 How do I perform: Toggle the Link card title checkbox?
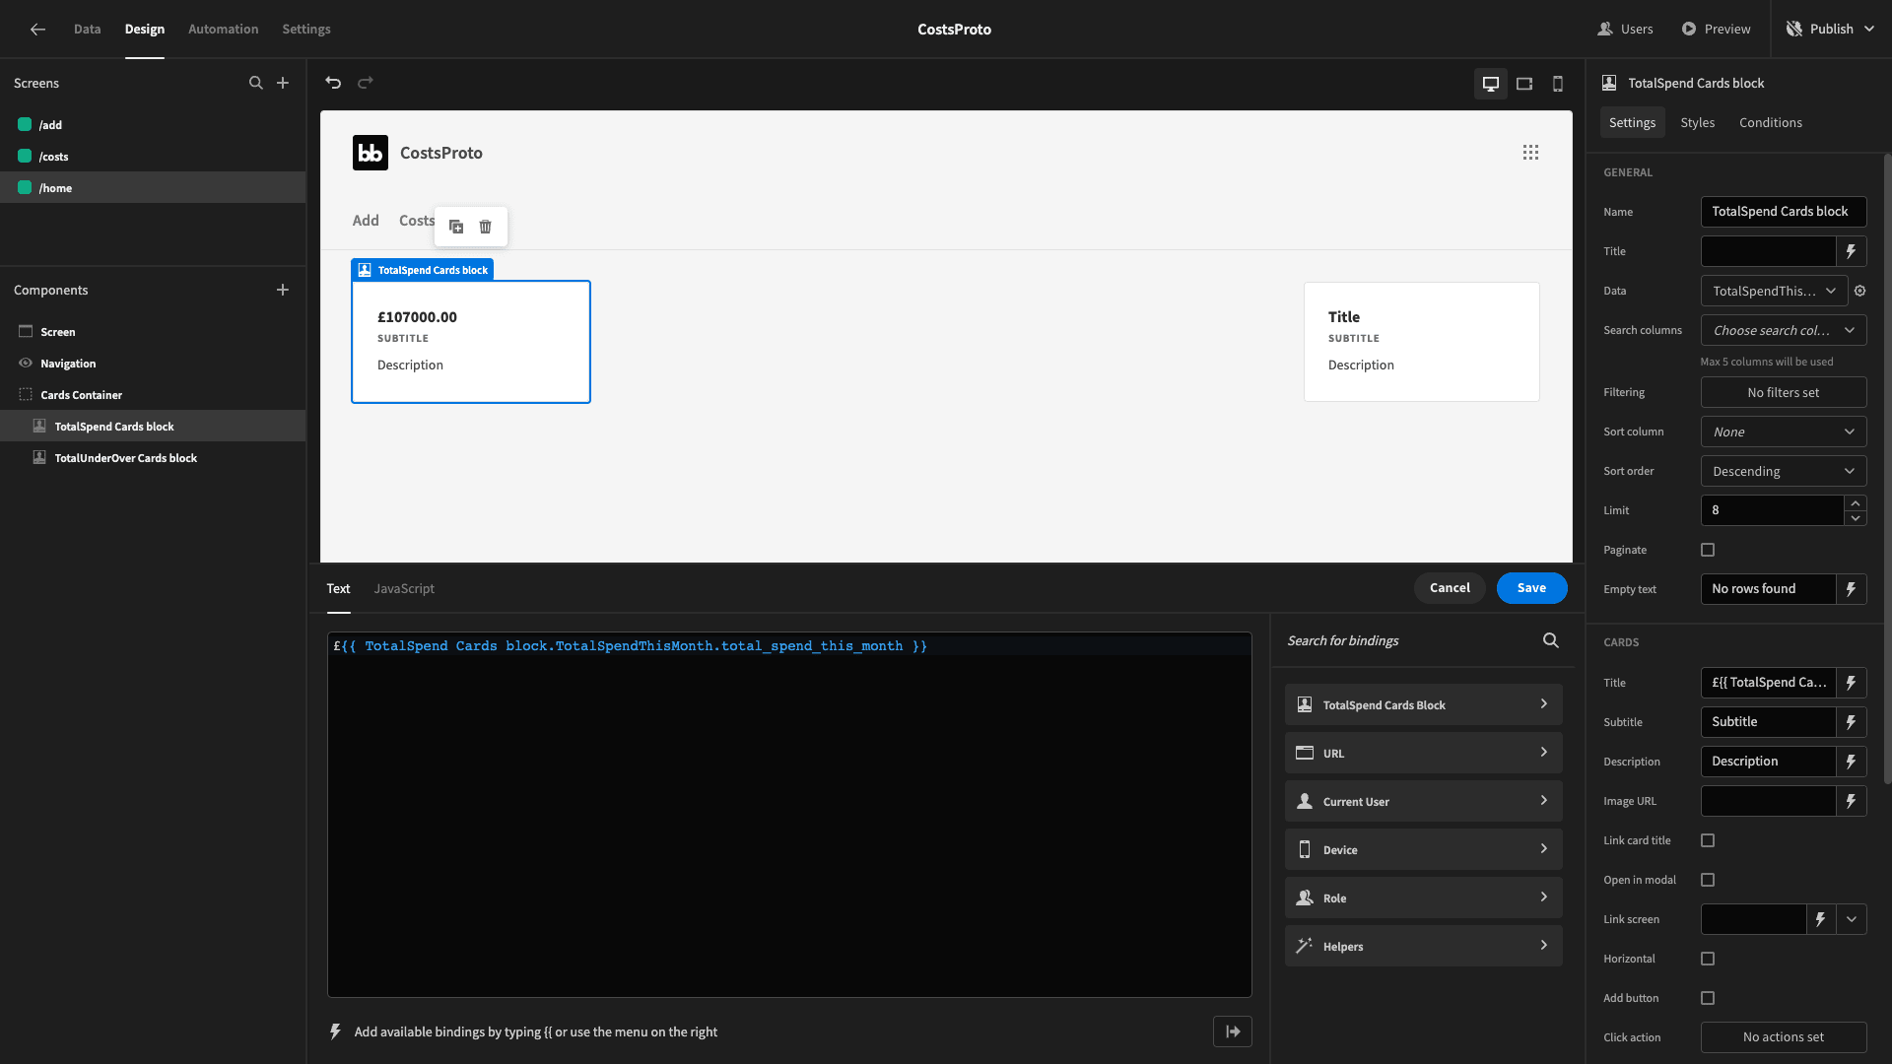pos(1708,840)
